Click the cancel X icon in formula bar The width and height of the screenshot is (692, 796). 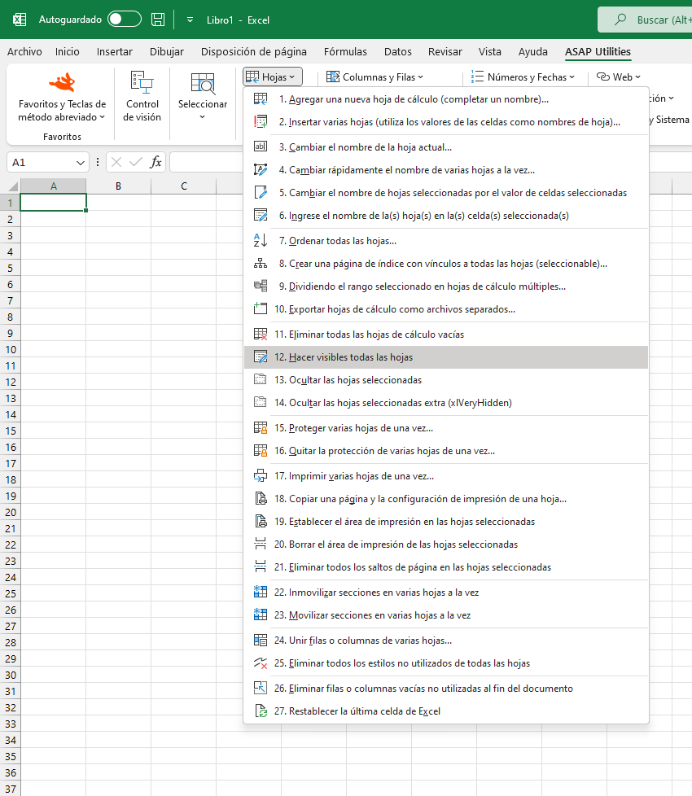(x=116, y=163)
